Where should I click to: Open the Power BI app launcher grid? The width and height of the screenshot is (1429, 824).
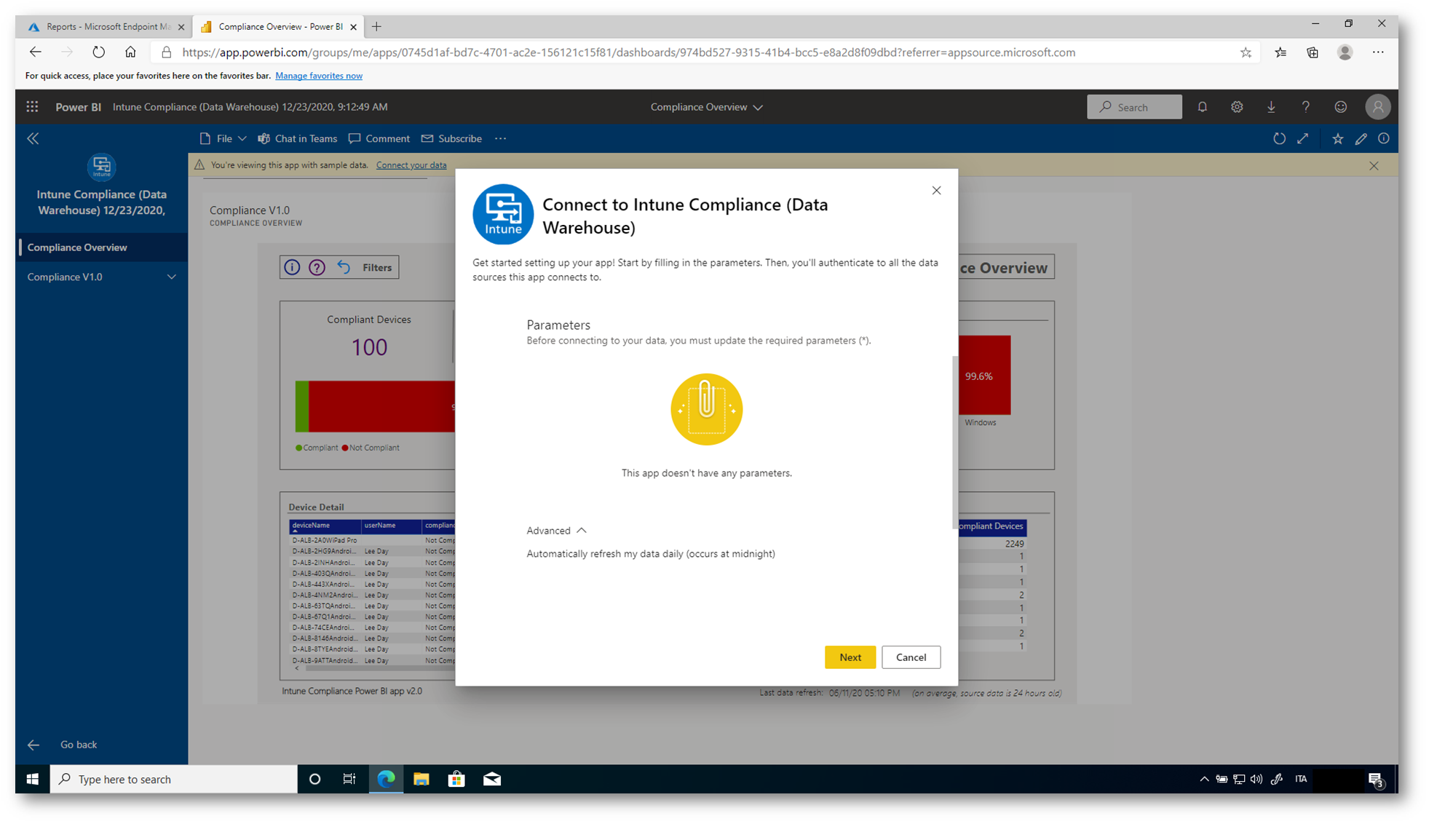point(32,107)
